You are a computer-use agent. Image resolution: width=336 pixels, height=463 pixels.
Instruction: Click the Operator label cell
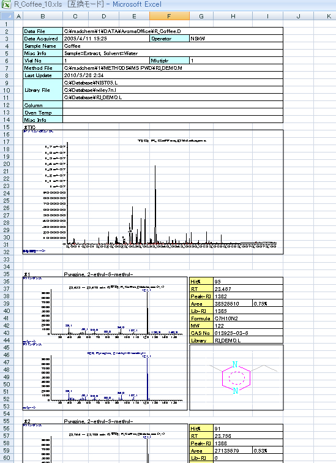point(170,39)
